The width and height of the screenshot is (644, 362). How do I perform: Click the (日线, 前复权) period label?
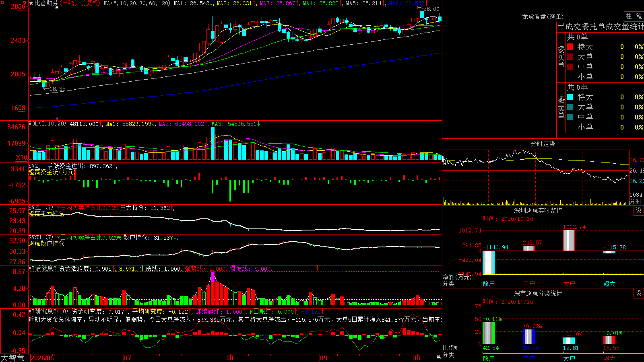tap(80, 3)
